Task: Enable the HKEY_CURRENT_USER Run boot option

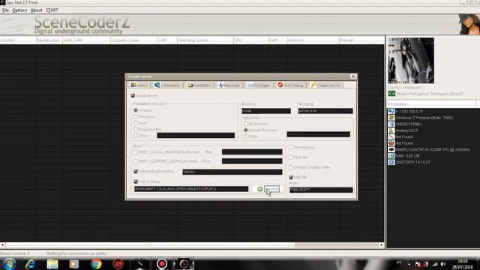Action: (136, 161)
